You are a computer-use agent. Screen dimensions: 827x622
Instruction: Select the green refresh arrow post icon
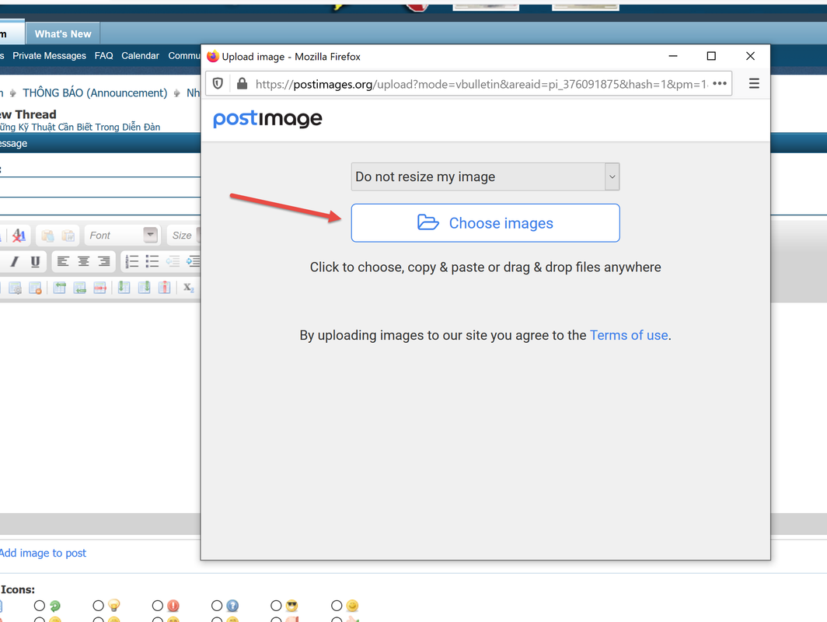40,605
